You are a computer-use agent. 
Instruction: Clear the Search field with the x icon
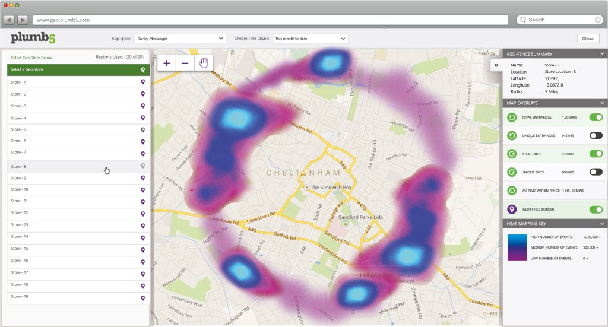point(598,20)
